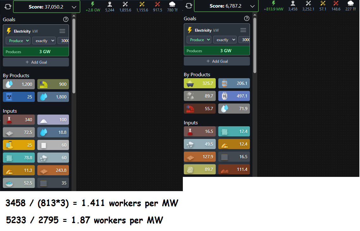360x231 pixels.
Task: Open Goals help in the 37,050.2 score panel
Action: pos(66,19)
